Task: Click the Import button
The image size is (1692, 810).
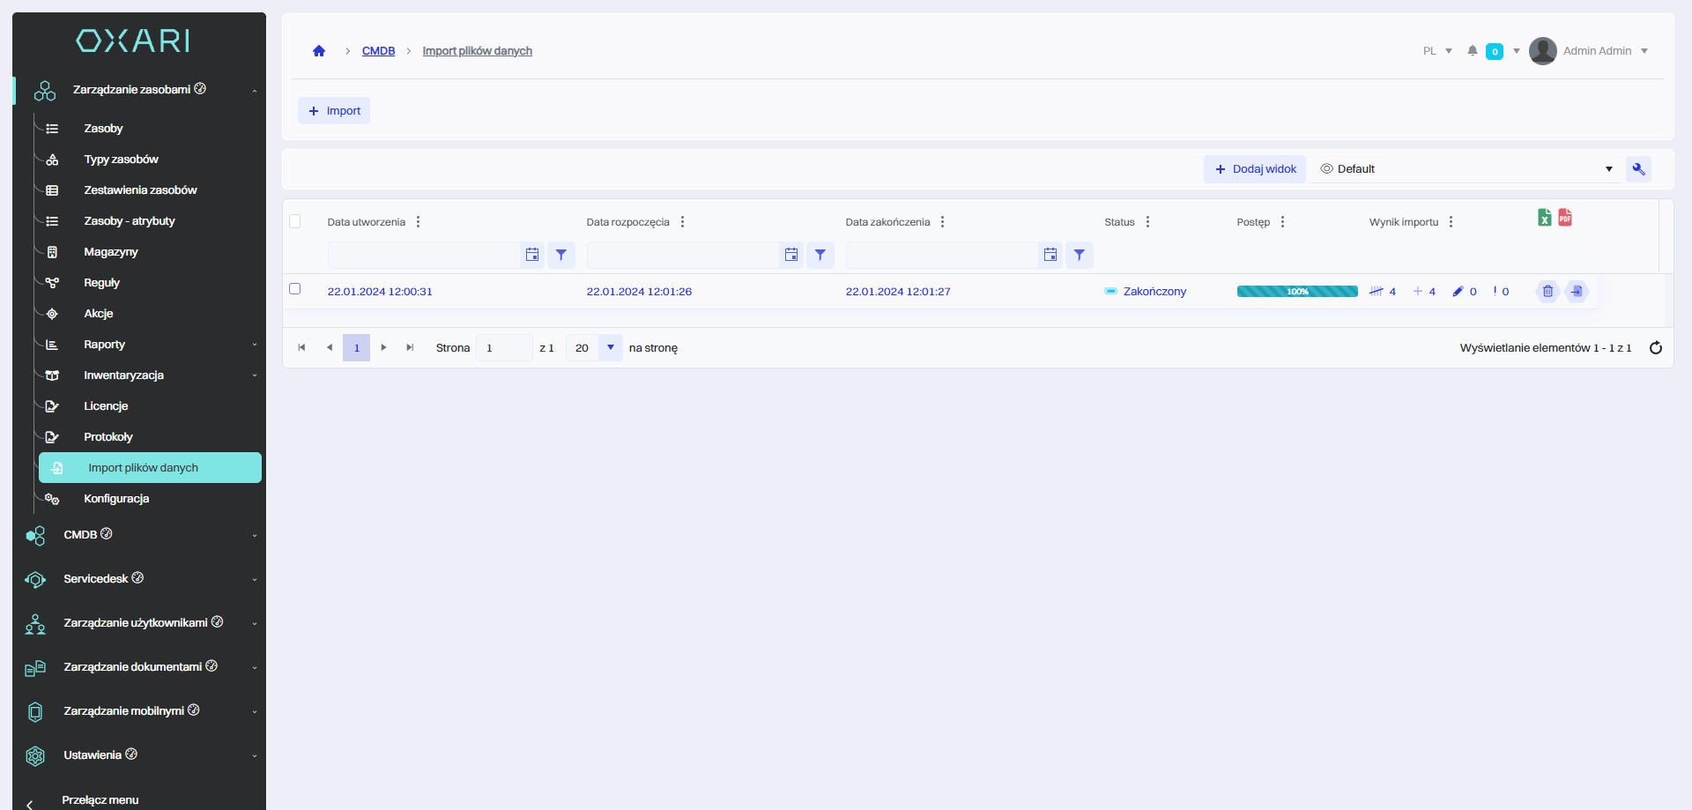Action: [334, 111]
